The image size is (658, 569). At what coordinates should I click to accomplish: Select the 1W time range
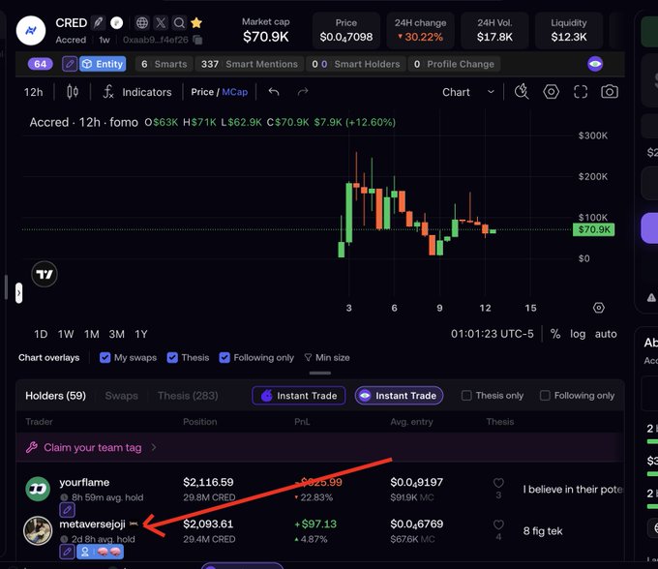[66, 334]
